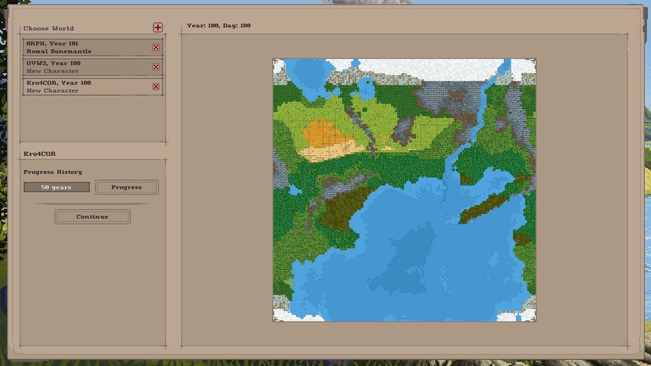
Task: Select the ARPH, Year 101 world entry
Action: (92, 47)
